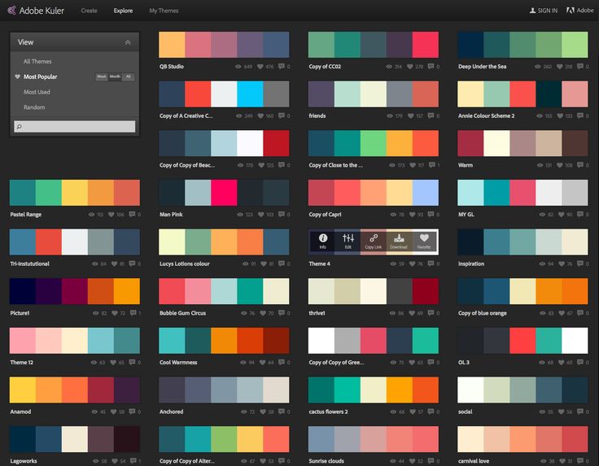Open the MY GL palette
Screen dimensions: 599x466
click(x=522, y=193)
